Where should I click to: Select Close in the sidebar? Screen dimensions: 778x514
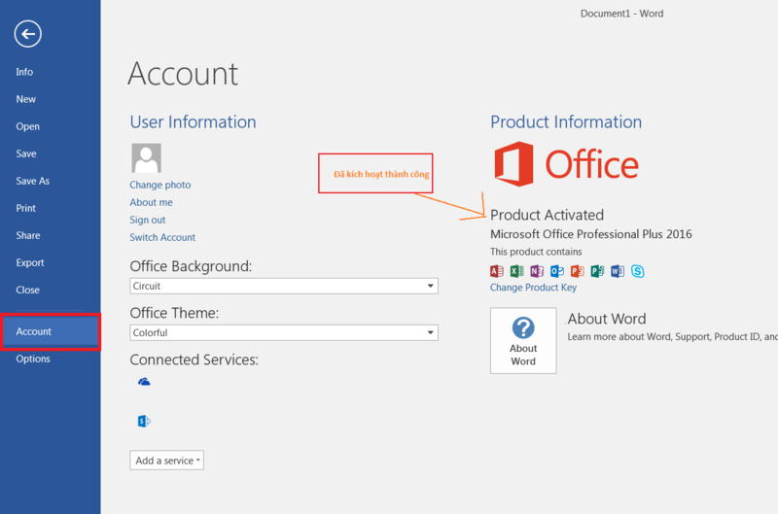tap(28, 290)
